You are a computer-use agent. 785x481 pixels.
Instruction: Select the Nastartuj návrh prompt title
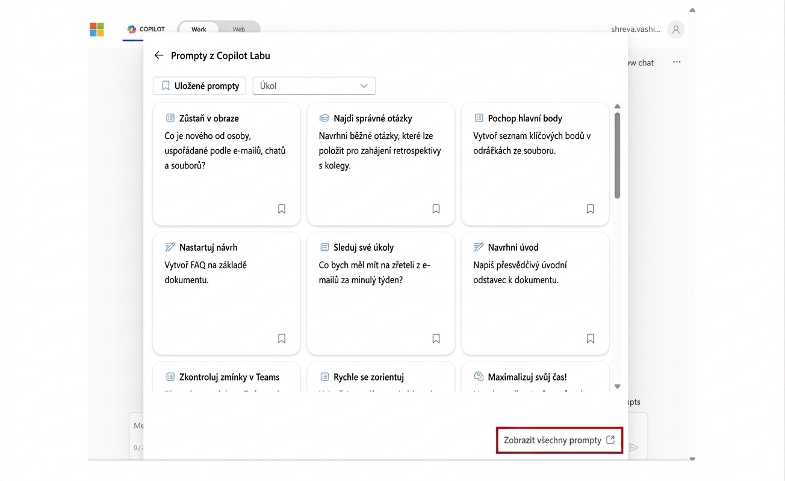(x=208, y=247)
